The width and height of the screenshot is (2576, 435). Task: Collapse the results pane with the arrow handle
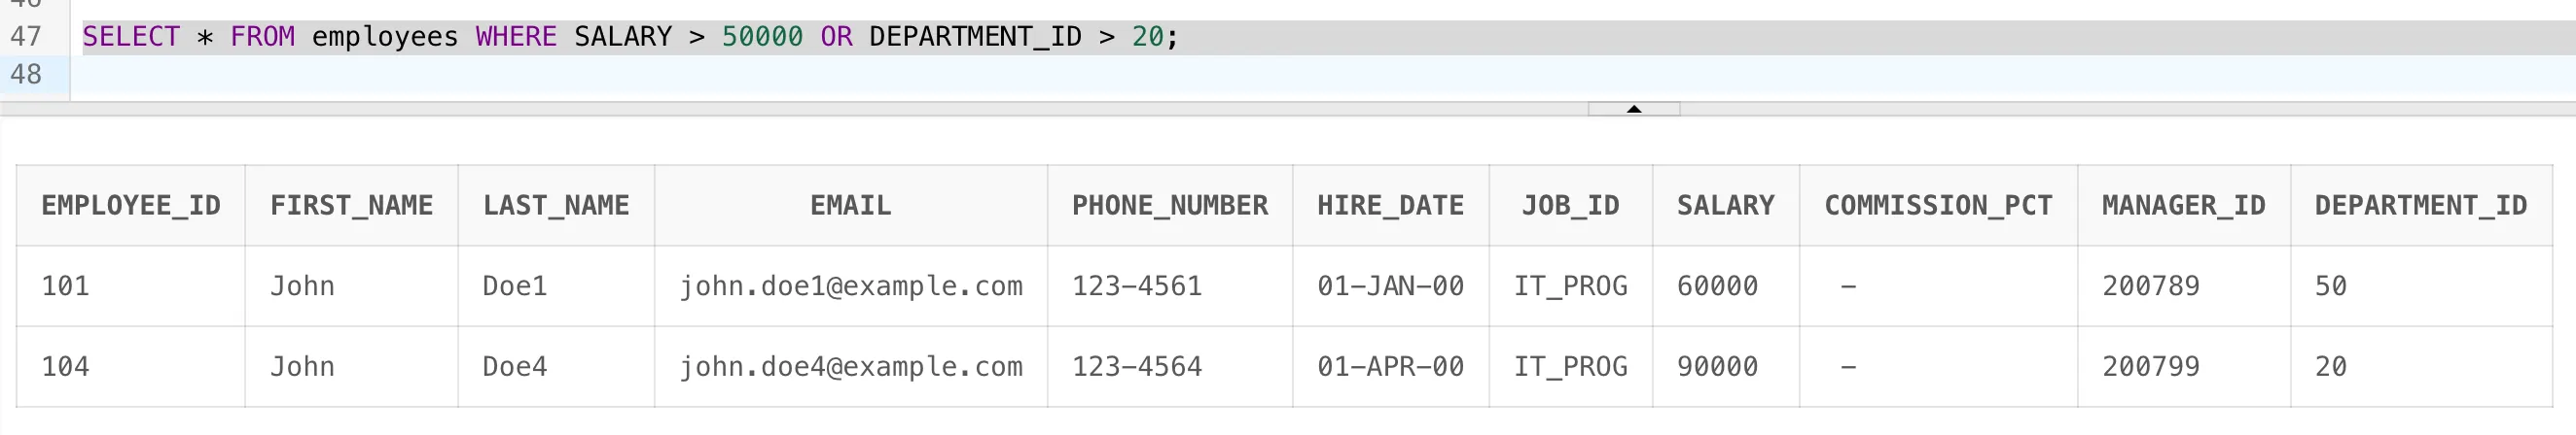coord(1633,109)
